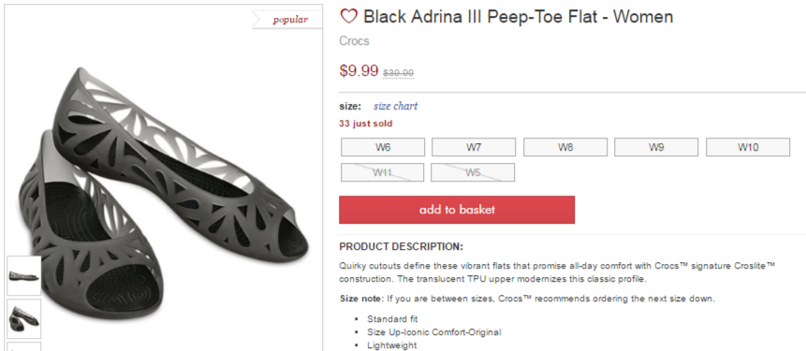This screenshot has height=351, width=806.
Task: Click the popular ribbon badge
Action: [x=286, y=20]
